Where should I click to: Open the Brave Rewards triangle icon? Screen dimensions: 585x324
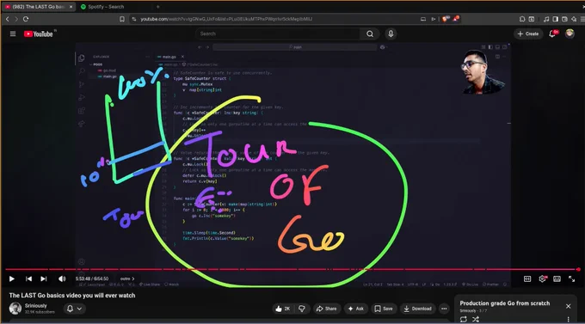[x=456, y=19]
